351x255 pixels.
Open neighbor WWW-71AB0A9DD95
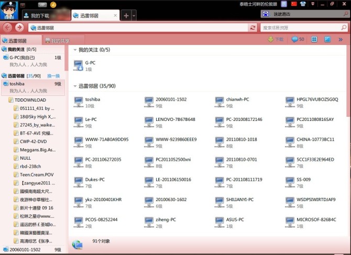click(101, 142)
